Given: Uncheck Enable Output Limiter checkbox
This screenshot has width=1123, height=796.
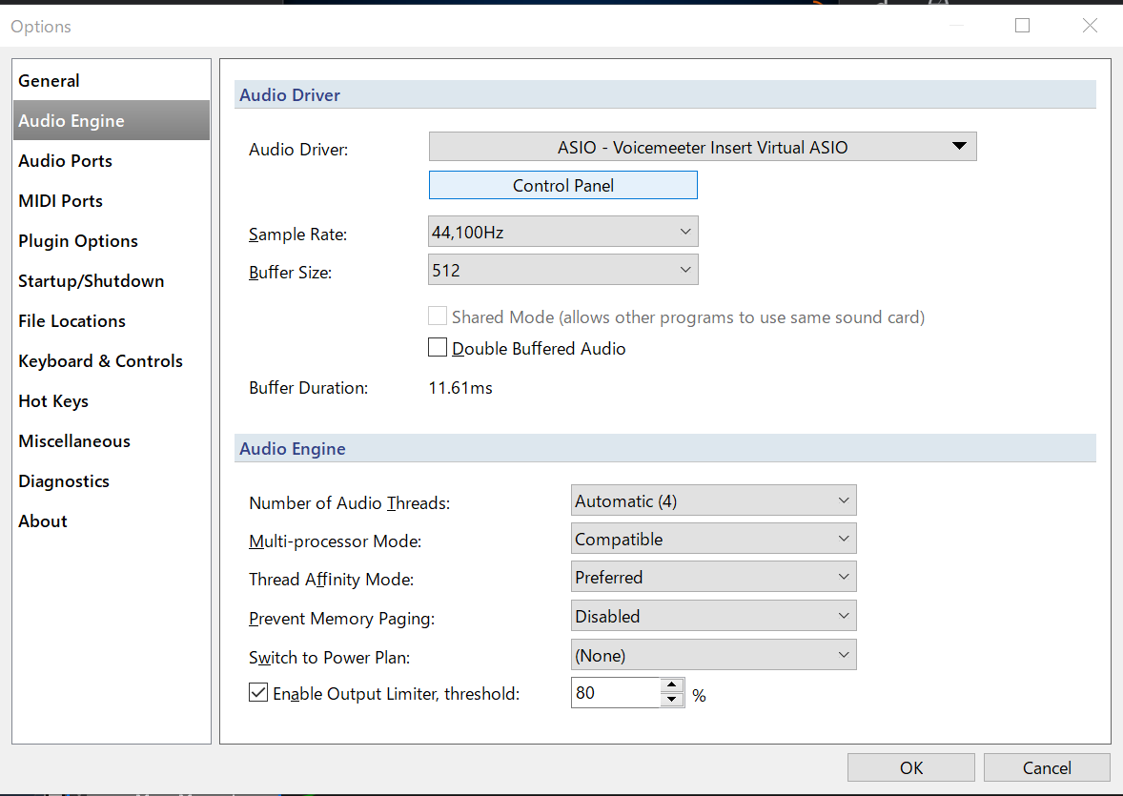Looking at the screenshot, I should [258, 693].
